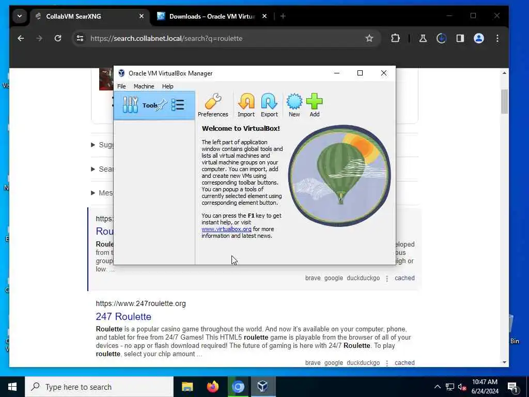Open the muted volume tray icon
Viewport: 529px width, 397px height.
[462, 387]
